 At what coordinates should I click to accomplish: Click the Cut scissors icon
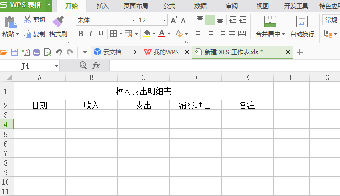pos(27,19)
